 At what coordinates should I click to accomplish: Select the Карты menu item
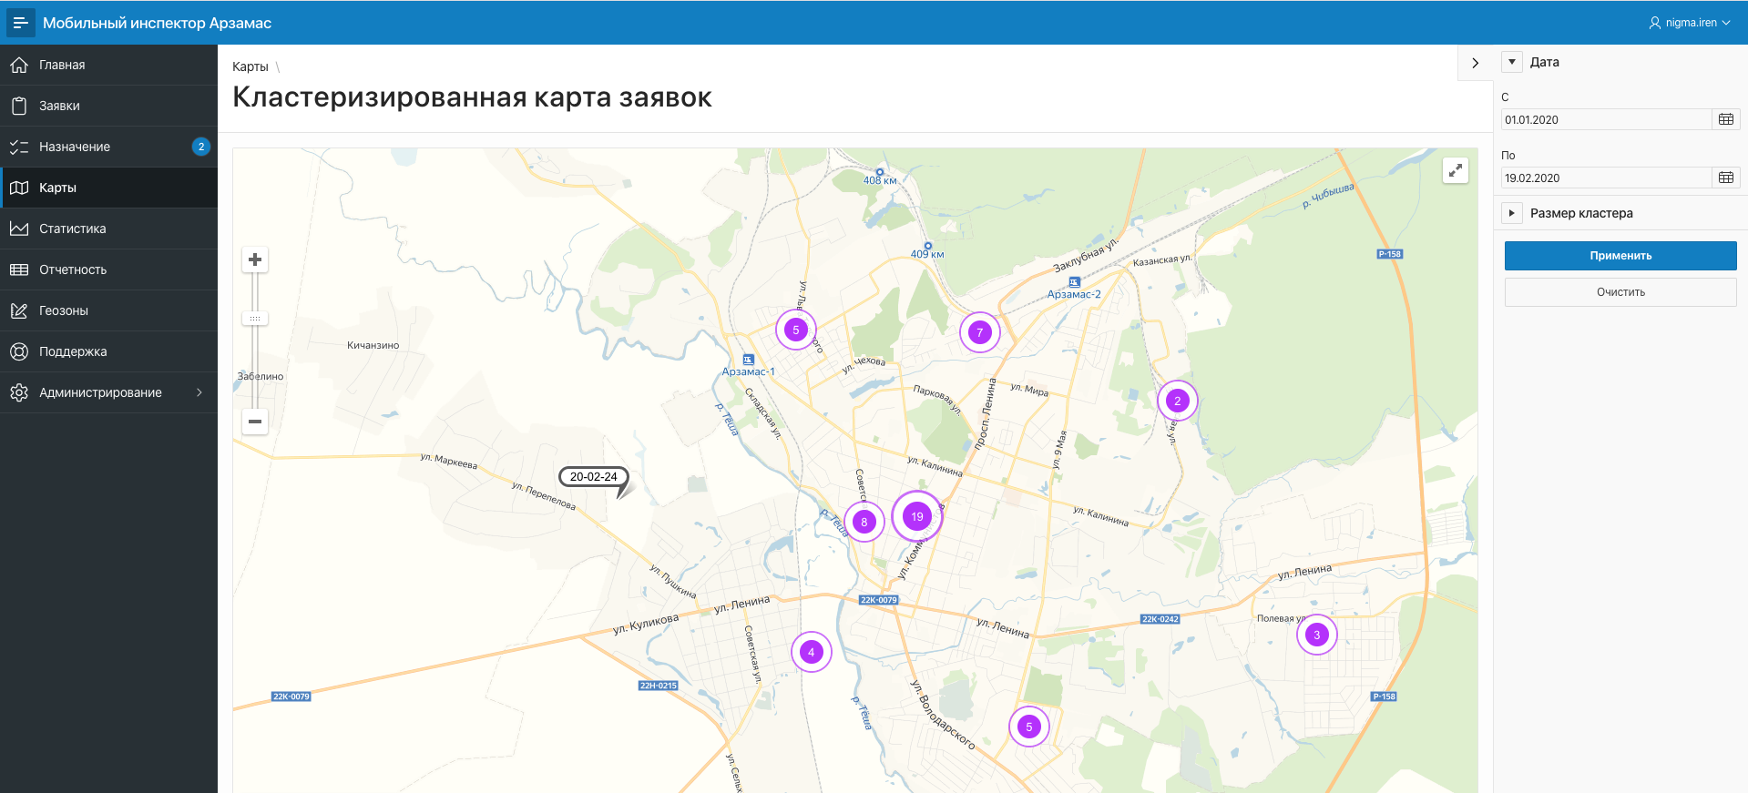pos(108,188)
